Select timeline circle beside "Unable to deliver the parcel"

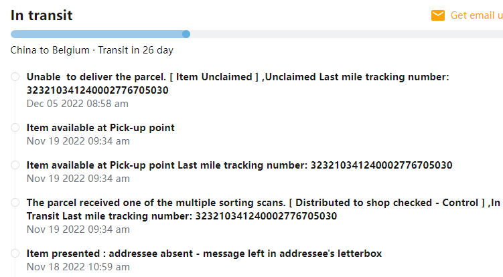coord(15,77)
